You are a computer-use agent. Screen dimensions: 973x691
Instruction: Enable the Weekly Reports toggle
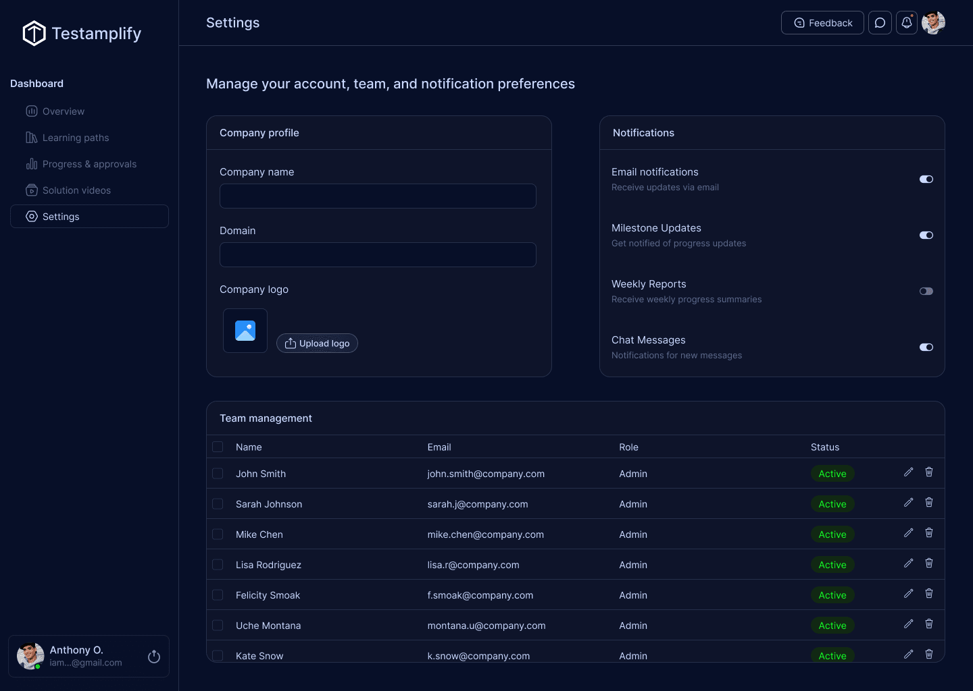coord(926,292)
